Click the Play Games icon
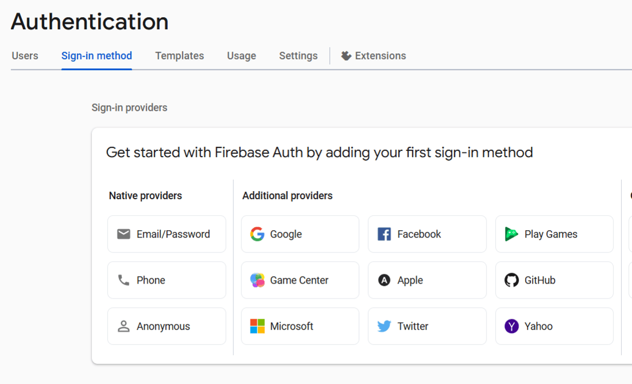This screenshot has height=384, width=632. point(511,234)
